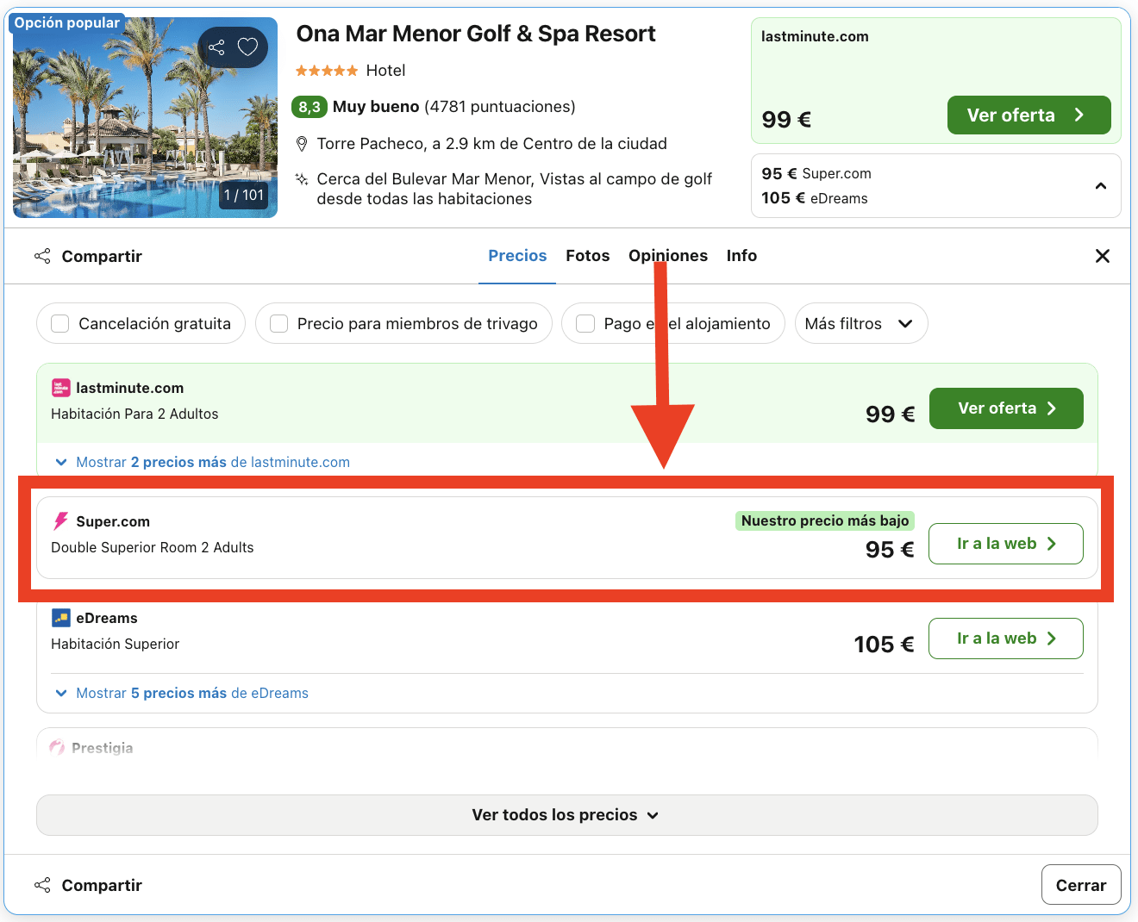The height and width of the screenshot is (922, 1138).
Task: Click the share icon on hotel photo
Action: (x=216, y=47)
